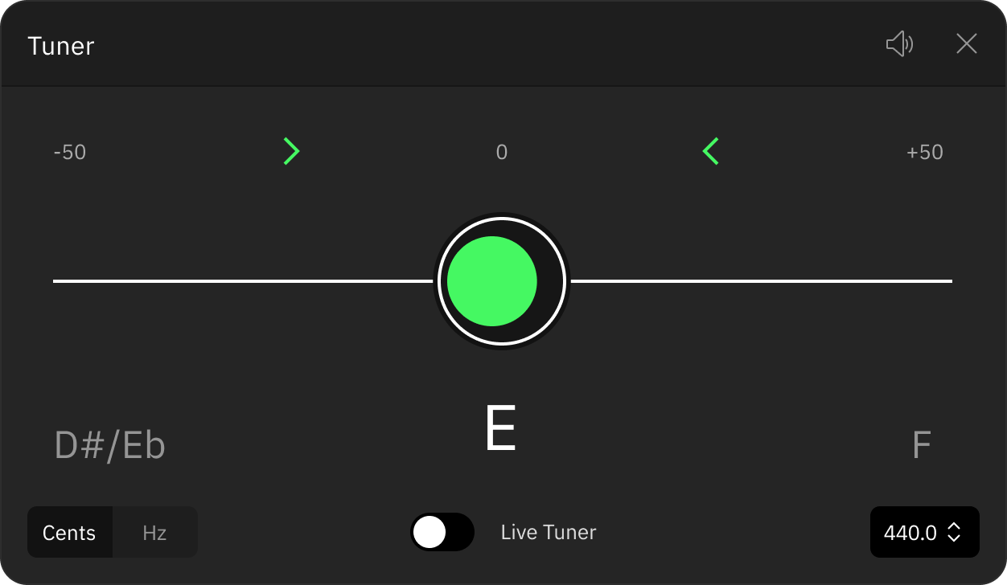Select the Cents display mode

[69, 533]
